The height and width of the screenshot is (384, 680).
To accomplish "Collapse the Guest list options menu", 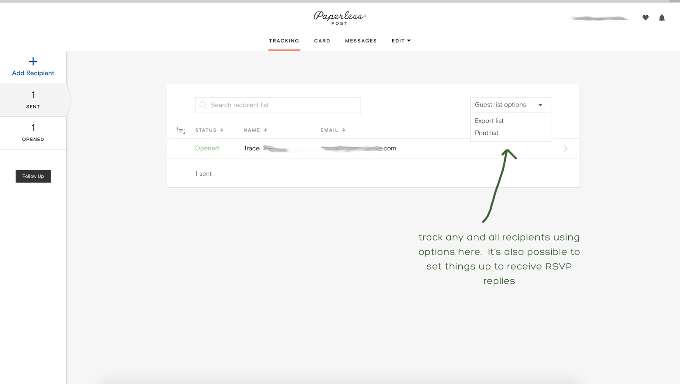I will tap(540, 104).
